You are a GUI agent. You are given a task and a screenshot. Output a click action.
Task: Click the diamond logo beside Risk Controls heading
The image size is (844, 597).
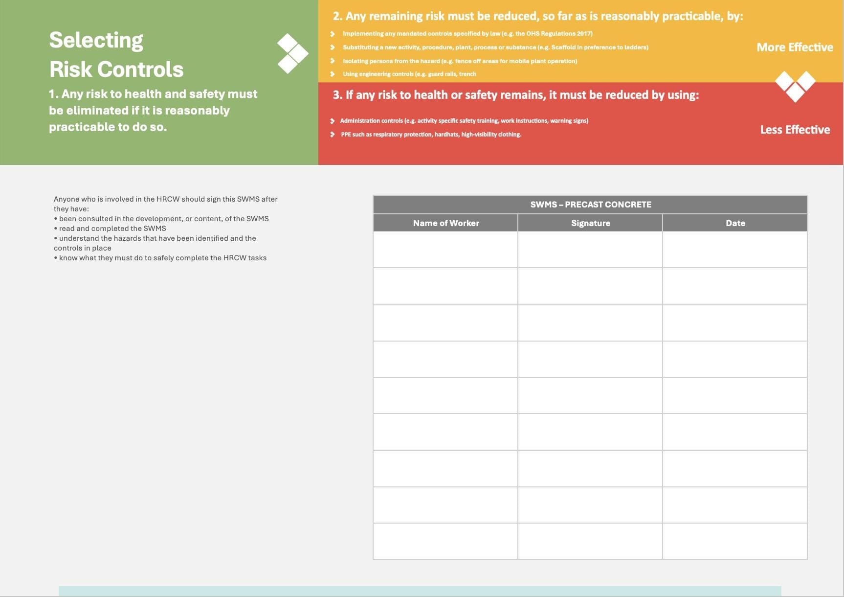pos(292,54)
